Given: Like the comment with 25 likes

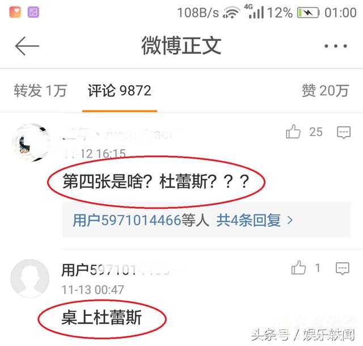Looking at the screenshot, I should (293, 132).
